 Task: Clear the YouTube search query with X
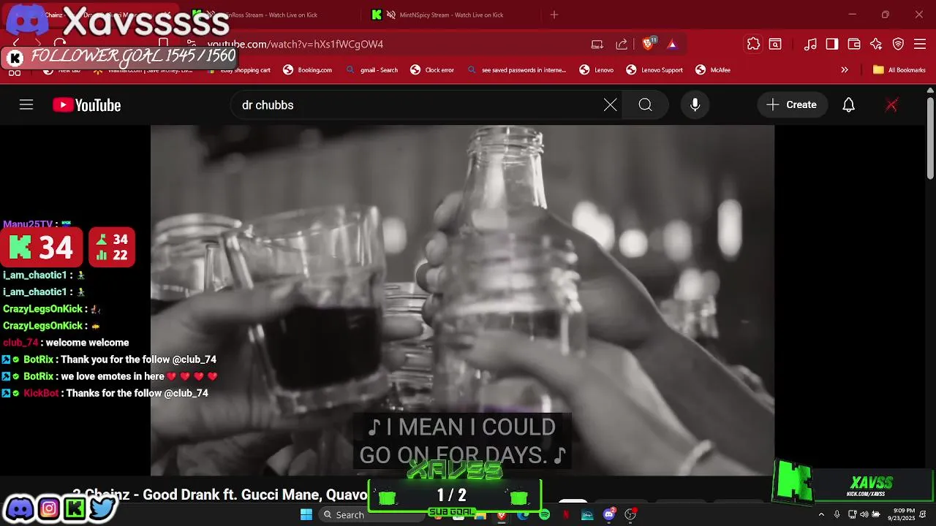coord(611,105)
